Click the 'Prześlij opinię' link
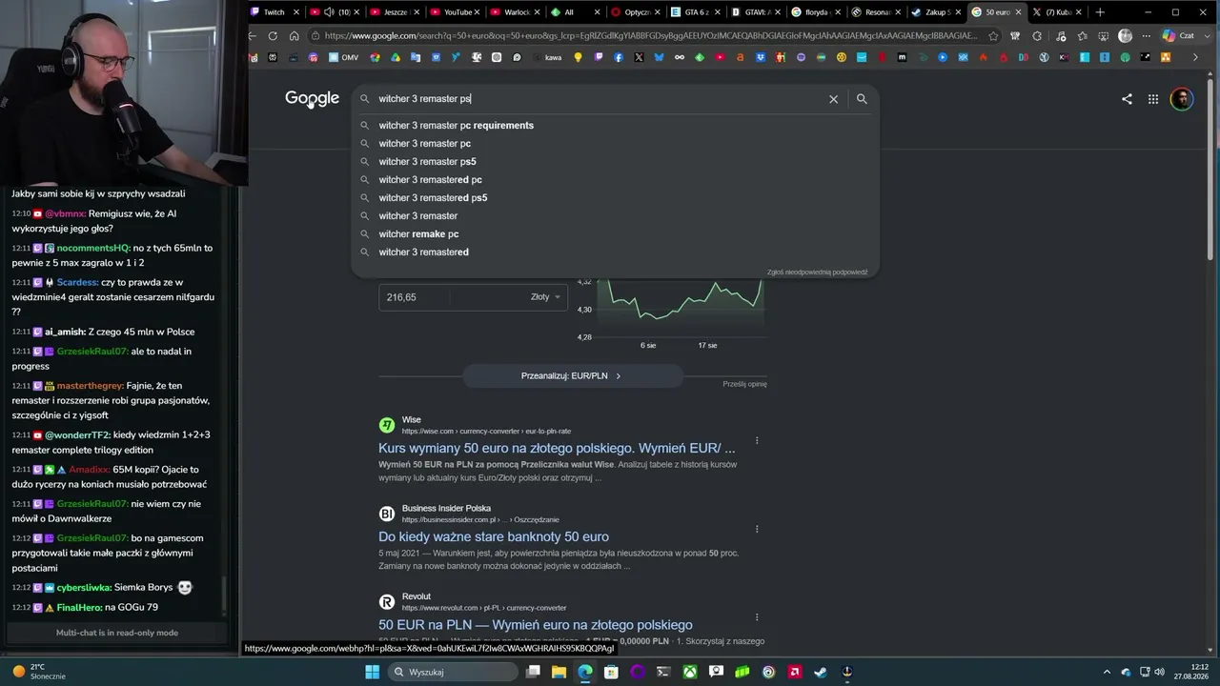The image size is (1220, 686). (x=744, y=384)
